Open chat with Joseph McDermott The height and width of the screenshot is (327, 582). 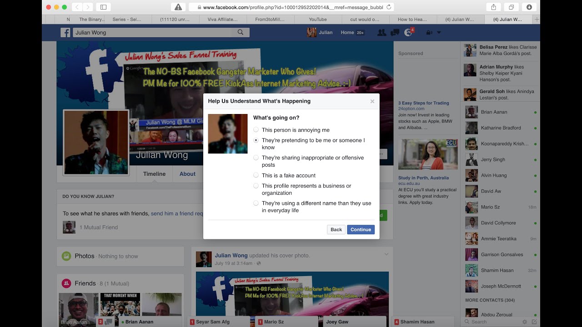click(x=500, y=287)
